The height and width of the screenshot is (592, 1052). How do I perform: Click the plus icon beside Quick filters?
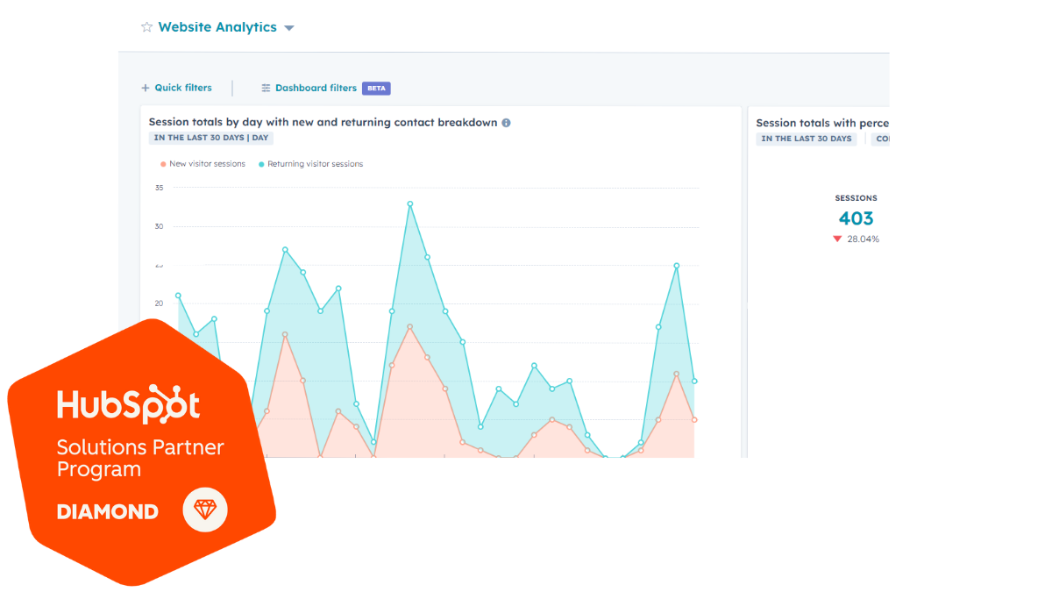[x=146, y=88]
